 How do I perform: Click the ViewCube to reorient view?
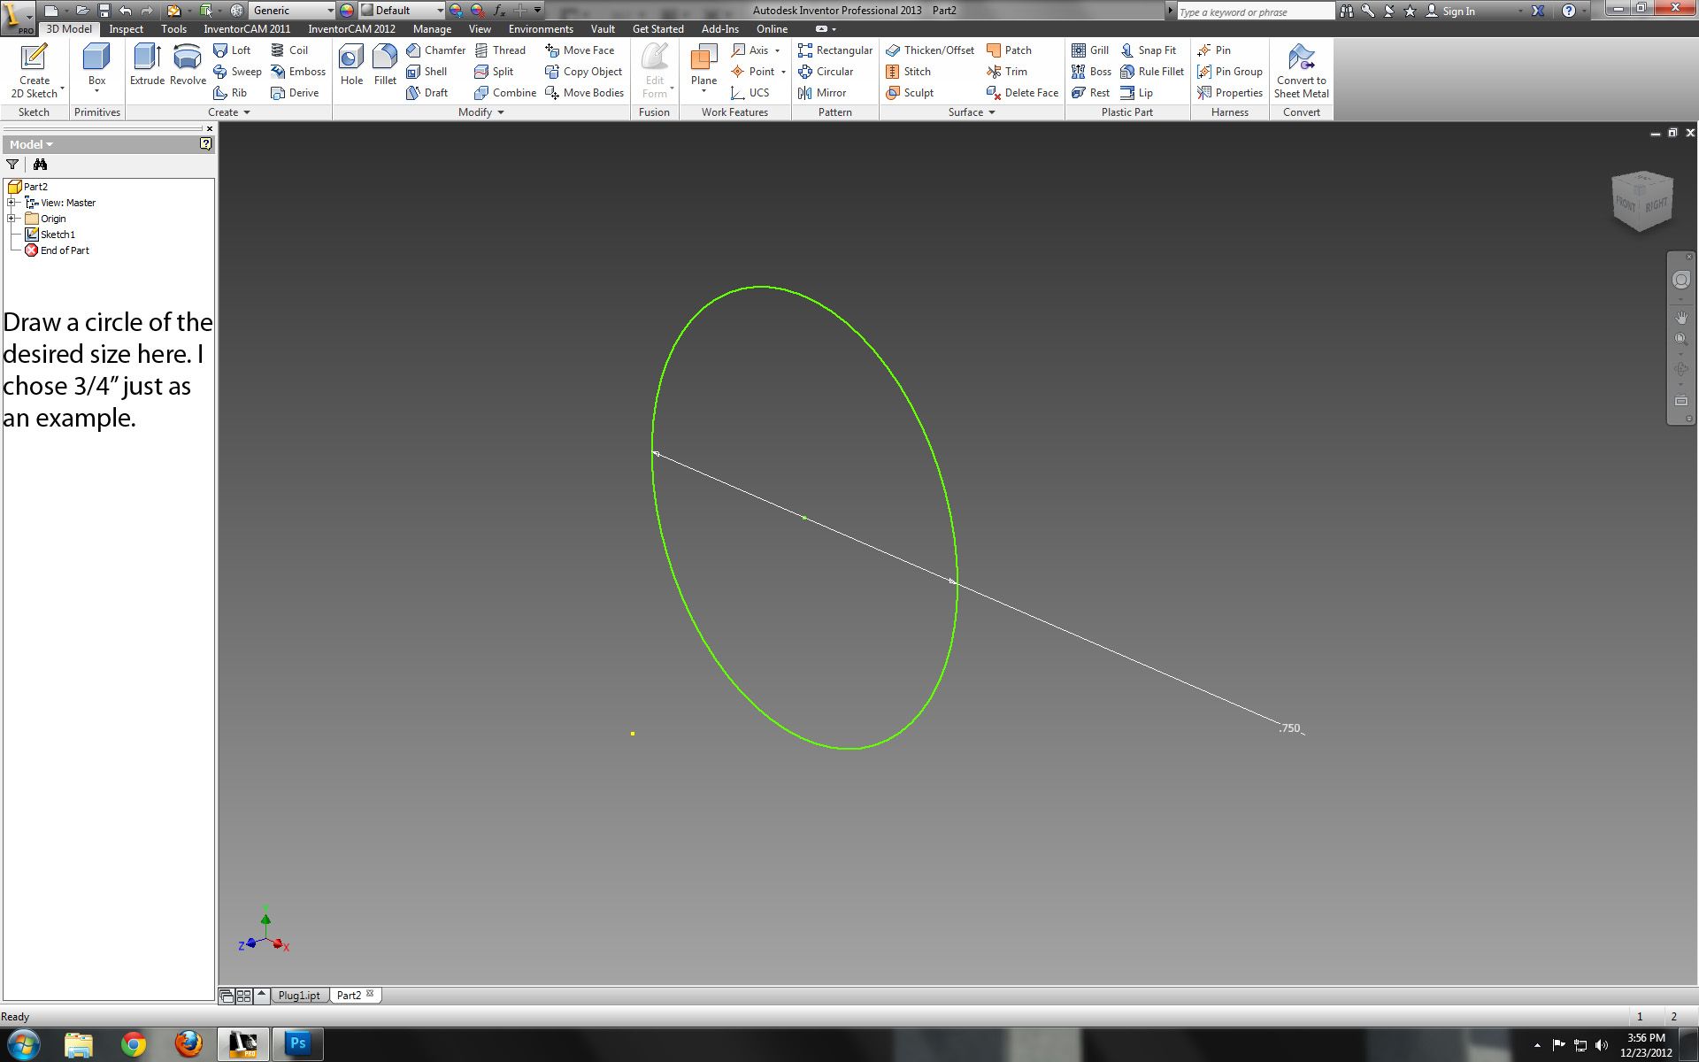[1642, 202]
